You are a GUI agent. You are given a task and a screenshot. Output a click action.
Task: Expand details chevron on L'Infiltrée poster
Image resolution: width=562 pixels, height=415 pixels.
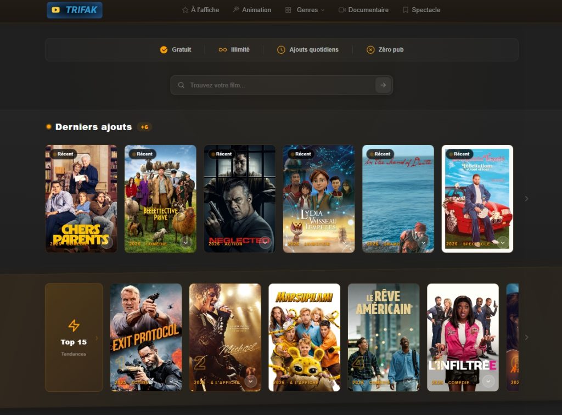point(488,382)
